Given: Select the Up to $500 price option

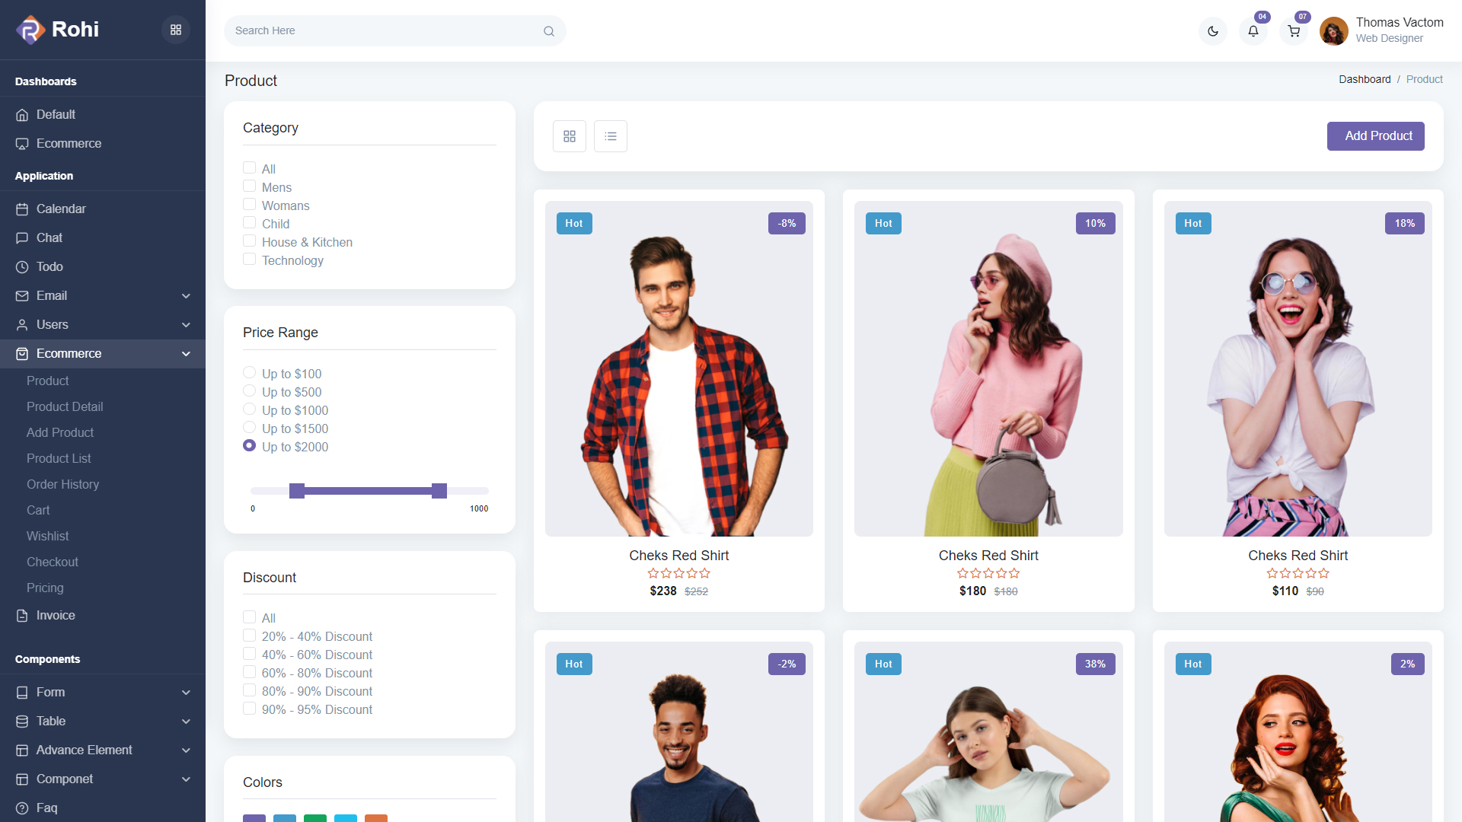Looking at the screenshot, I should point(249,391).
